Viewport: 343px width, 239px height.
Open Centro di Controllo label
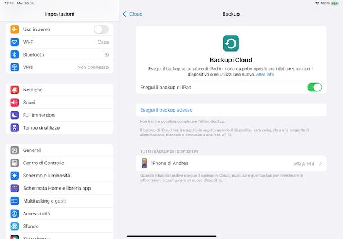tap(43, 163)
